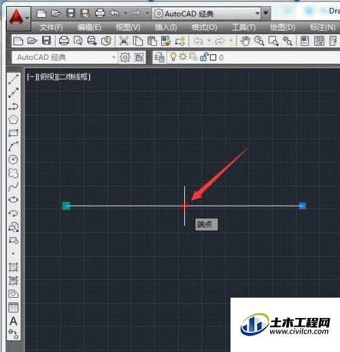The image size is (340, 352).
Task: Click Redo in the standard toolbar
Action: (220, 41)
